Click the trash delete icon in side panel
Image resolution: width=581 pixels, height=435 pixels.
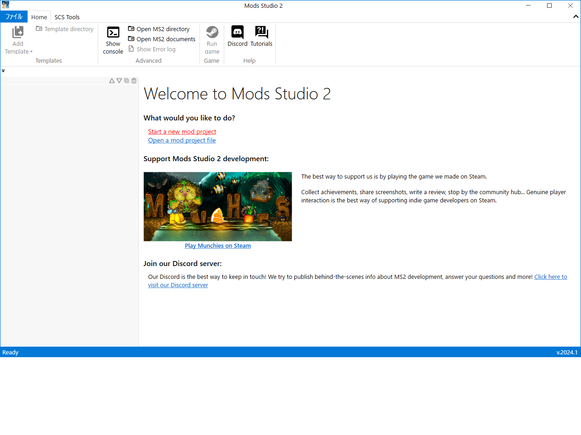(x=134, y=81)
